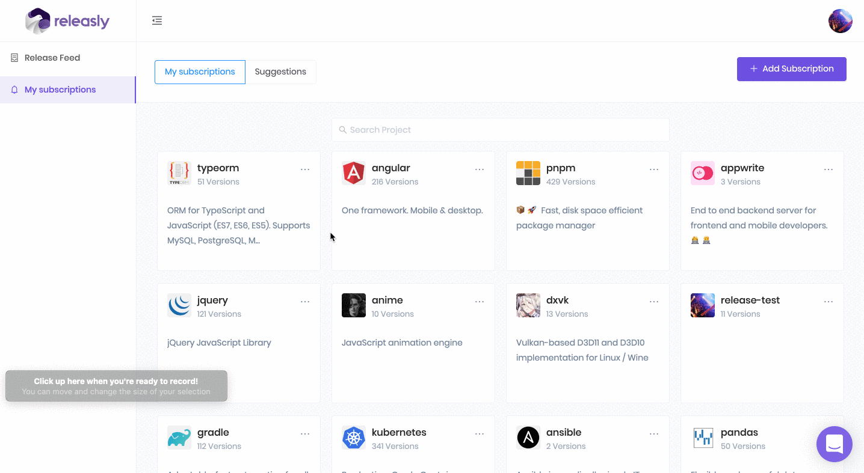
Task: Open the kubernetes card options menu
Action: [480, 434]
